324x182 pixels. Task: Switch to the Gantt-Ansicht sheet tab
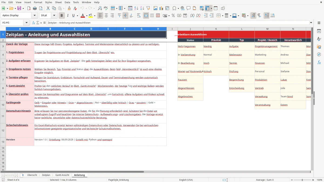62,175
